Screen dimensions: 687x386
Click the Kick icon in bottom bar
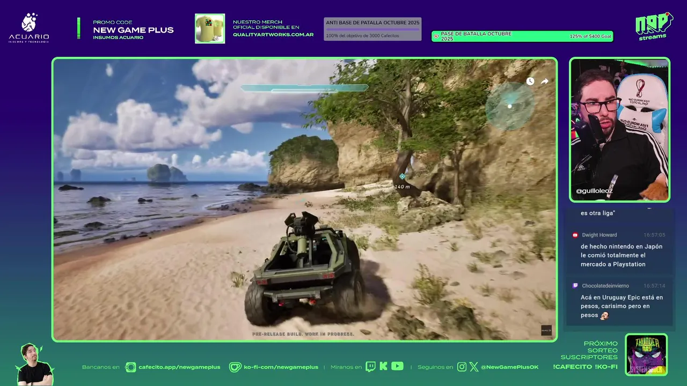tap(384, 367)
